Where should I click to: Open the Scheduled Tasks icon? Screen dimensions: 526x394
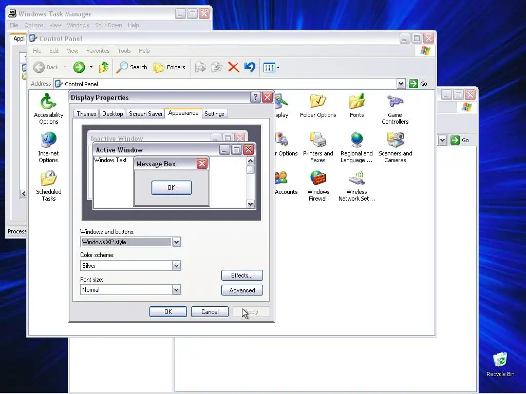pyautogui.click(x=48, y=186)
